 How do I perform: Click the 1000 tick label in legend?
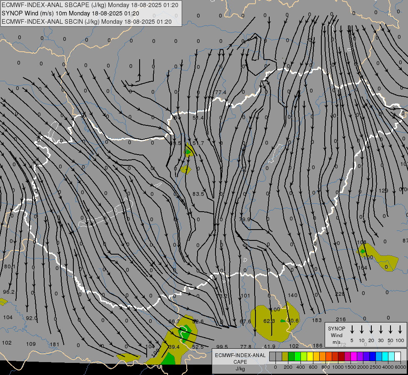[x=338, y=367]
